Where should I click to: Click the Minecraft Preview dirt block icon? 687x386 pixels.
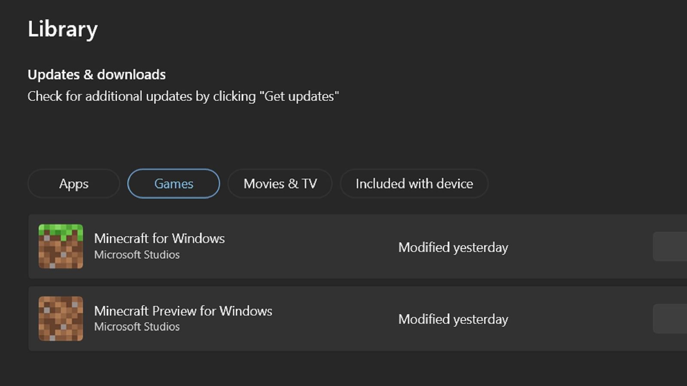point(61,318)
